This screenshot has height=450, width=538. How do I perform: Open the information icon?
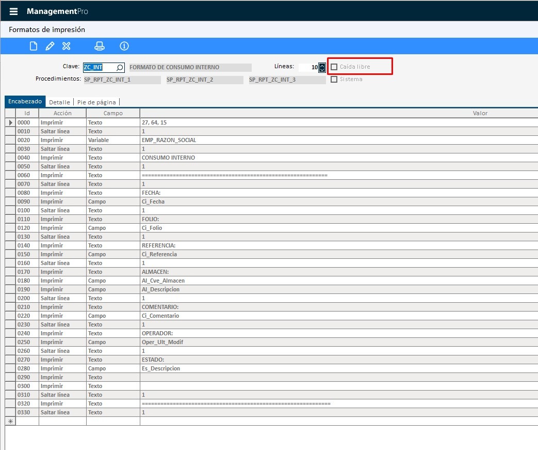pyautogui.click(x=124, y=46)
